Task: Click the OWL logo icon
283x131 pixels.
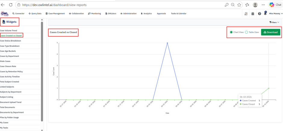Action: pos(5,14)
